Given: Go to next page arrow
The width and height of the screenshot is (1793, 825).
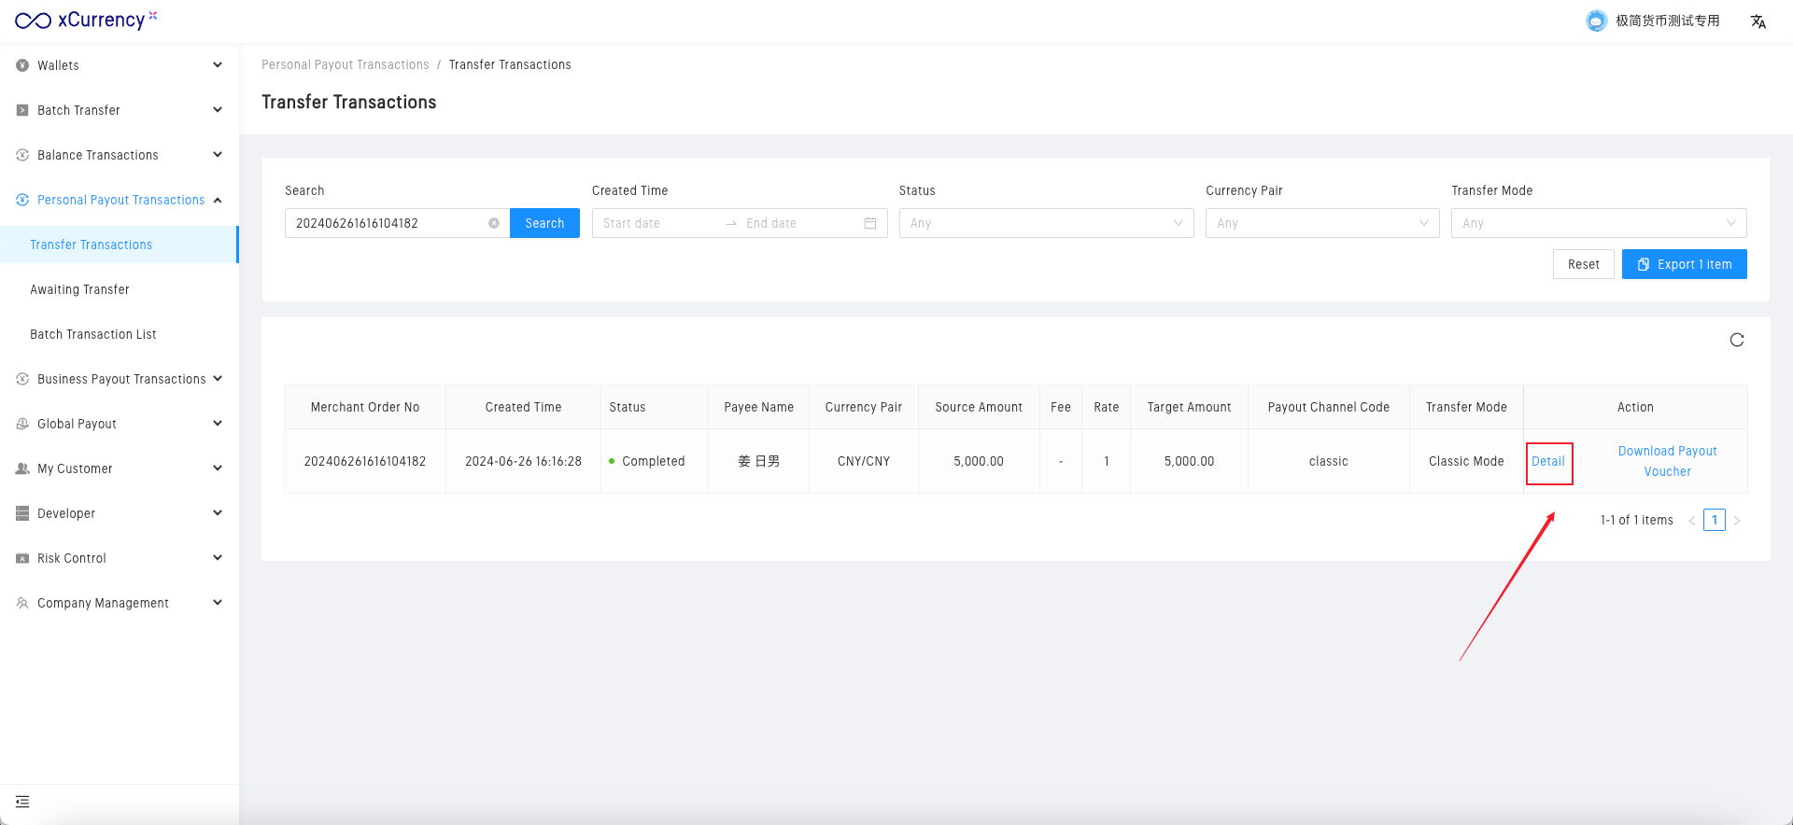Looking at the screenshot, I should (x=1737, y=521).
